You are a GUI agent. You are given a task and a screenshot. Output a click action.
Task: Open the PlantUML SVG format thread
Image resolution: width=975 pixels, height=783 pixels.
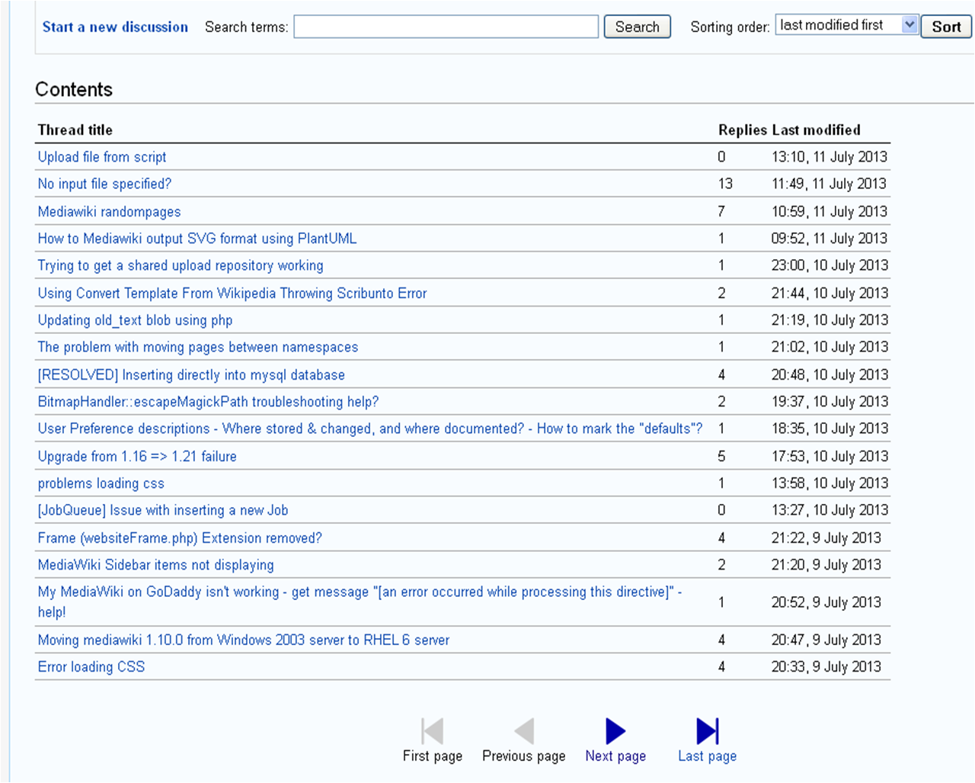tap(197, 239)
